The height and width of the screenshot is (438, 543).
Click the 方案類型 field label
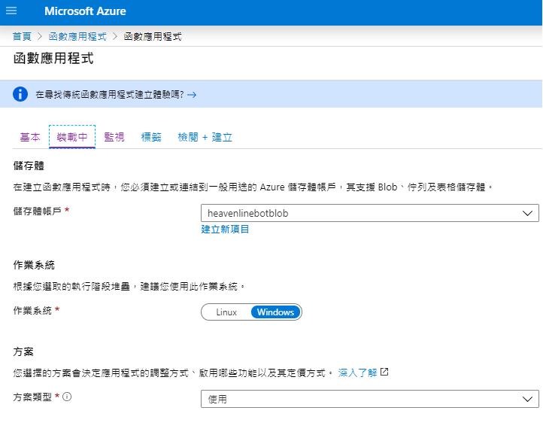tap(32, 397)
